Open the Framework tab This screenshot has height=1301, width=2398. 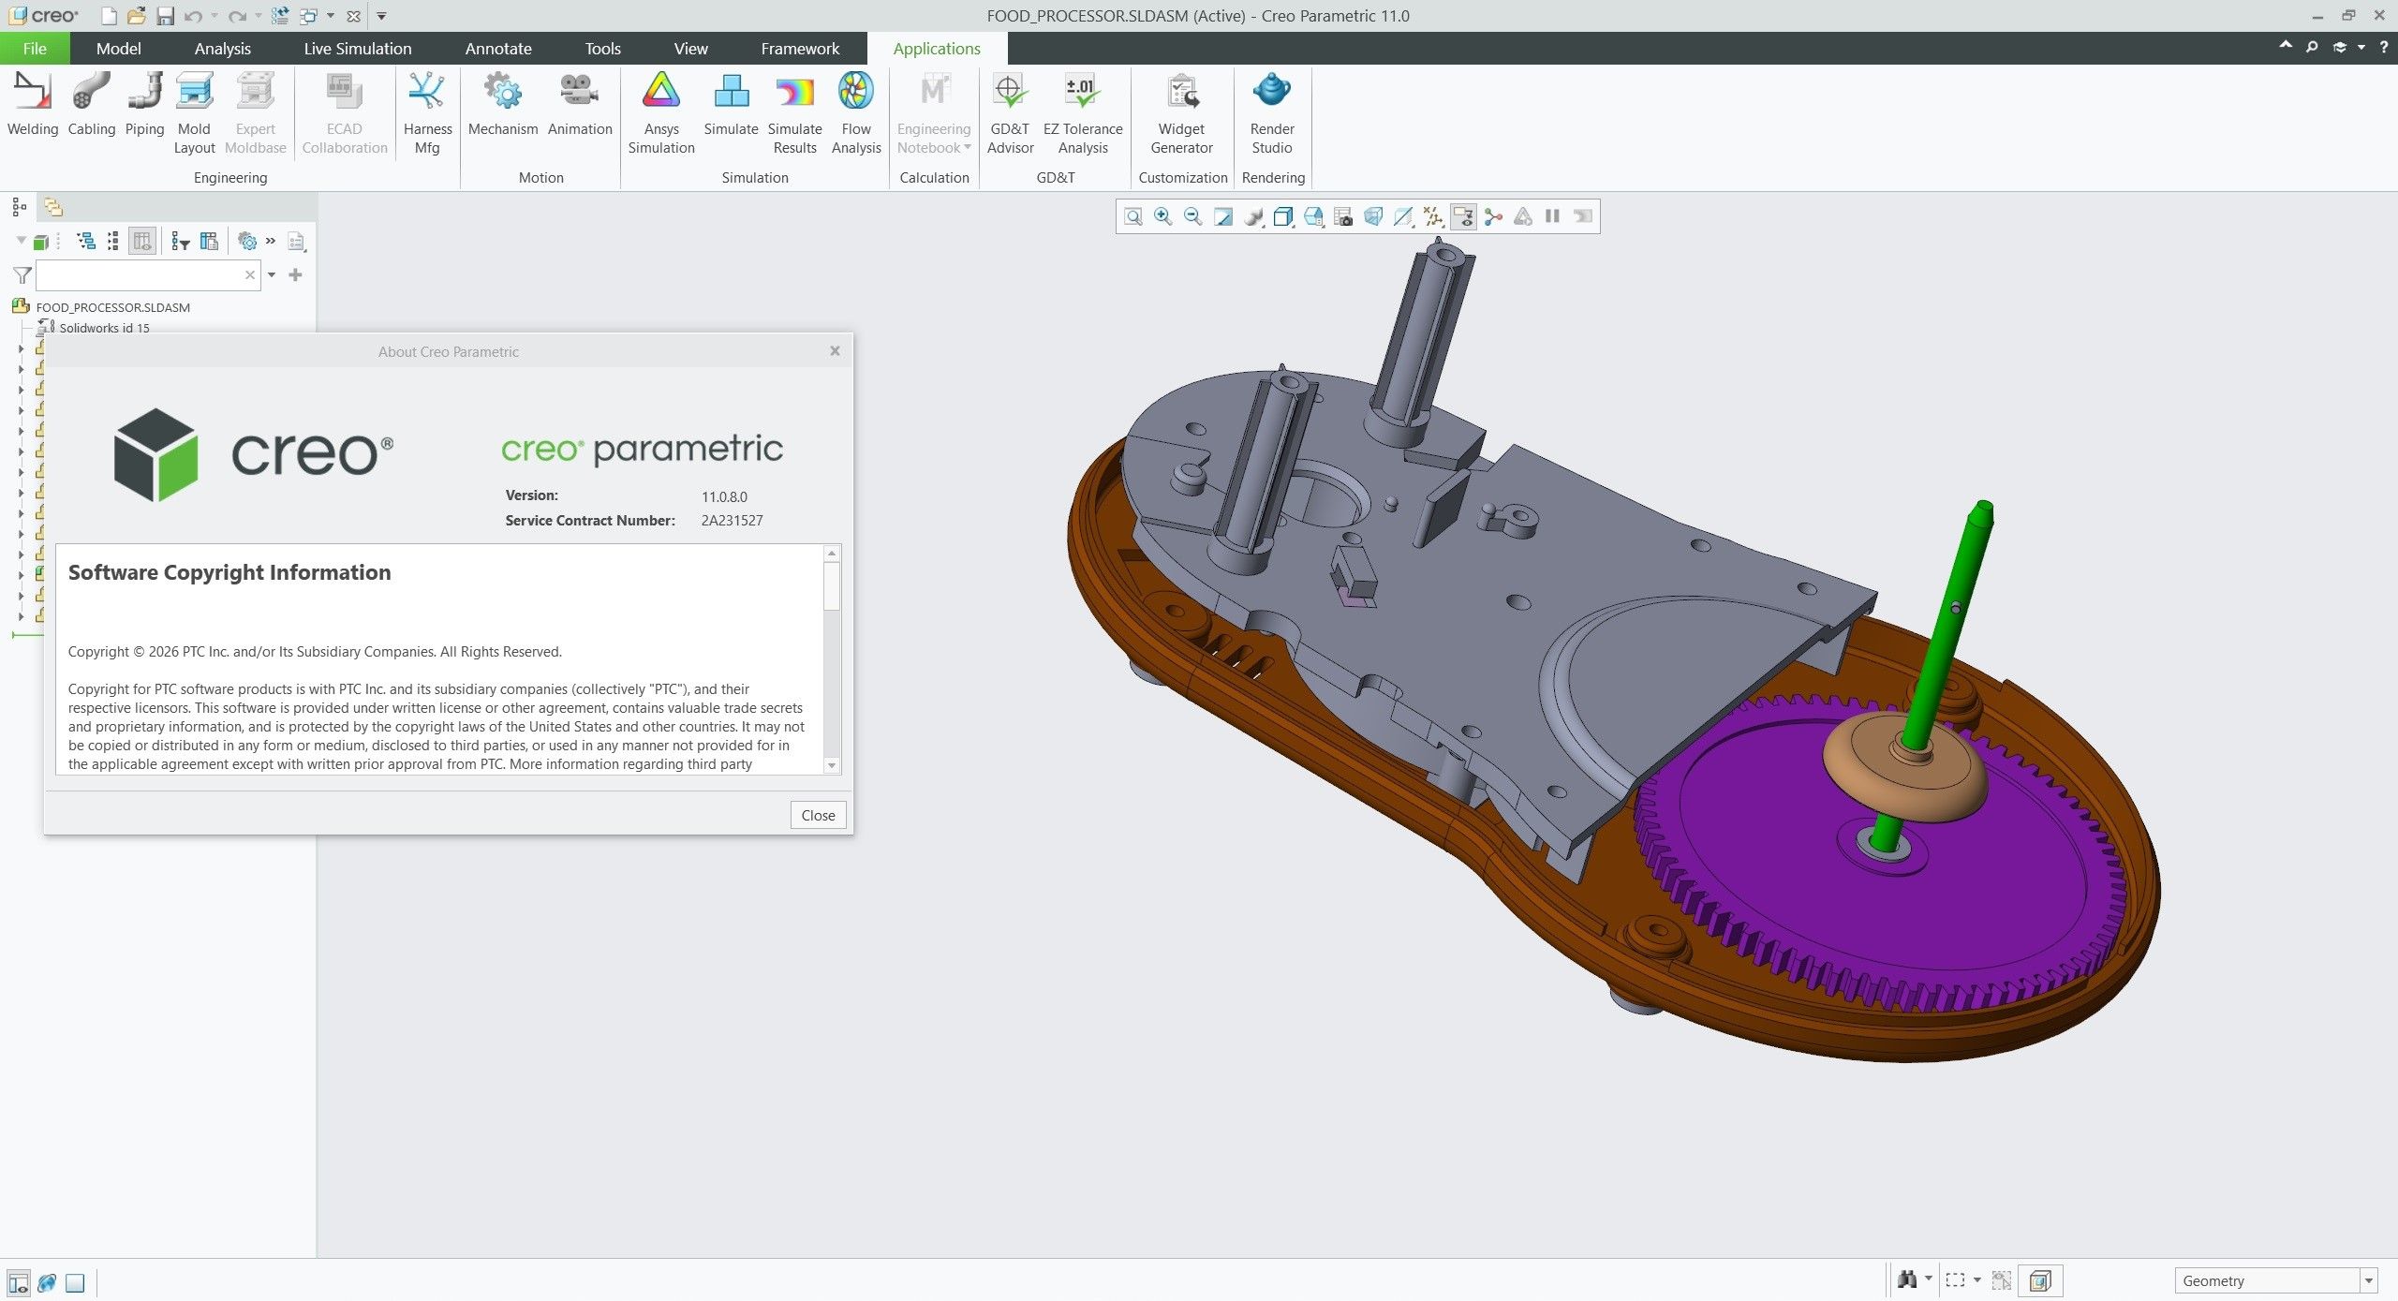click(800, 49)
